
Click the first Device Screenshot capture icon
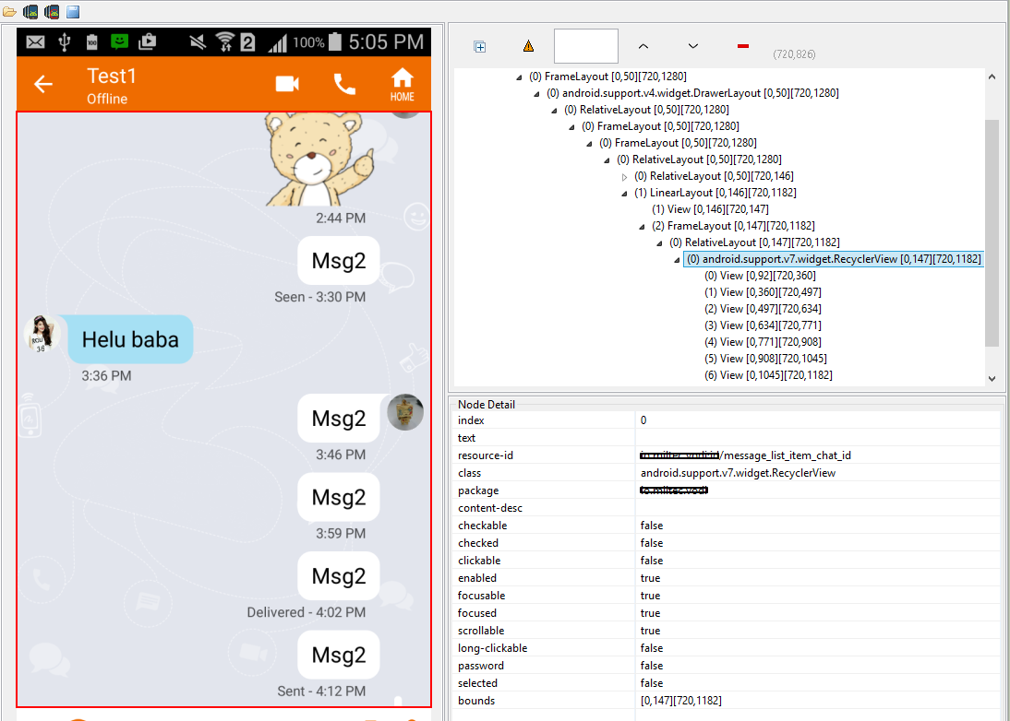pos(30,12)
